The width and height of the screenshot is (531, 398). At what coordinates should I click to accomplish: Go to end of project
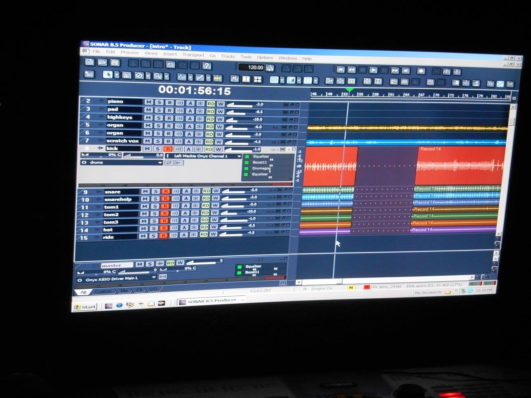point(406,71)
